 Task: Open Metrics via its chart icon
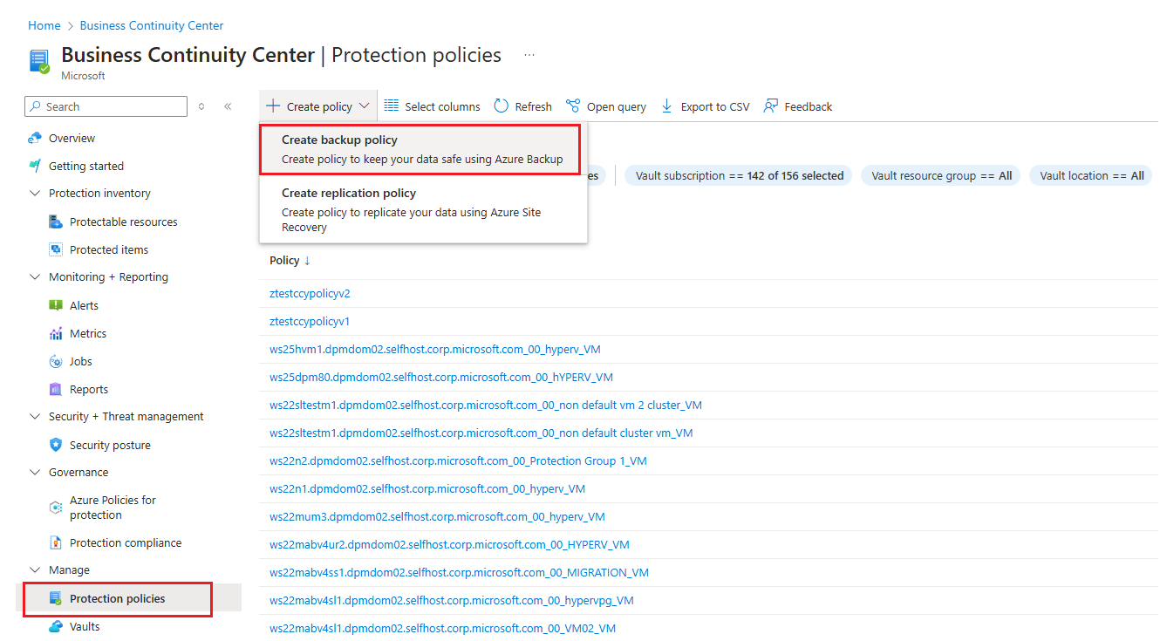pos(56,333)
